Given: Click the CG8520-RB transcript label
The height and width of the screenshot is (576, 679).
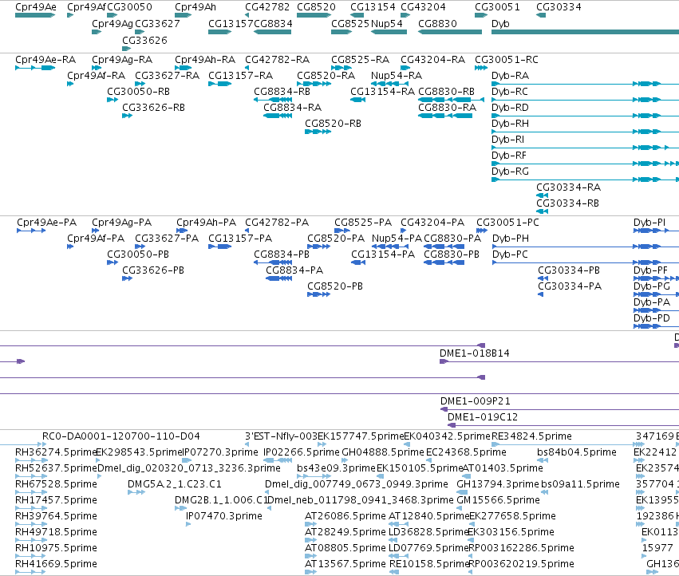Looking at the screenshot, I should 333,124.
